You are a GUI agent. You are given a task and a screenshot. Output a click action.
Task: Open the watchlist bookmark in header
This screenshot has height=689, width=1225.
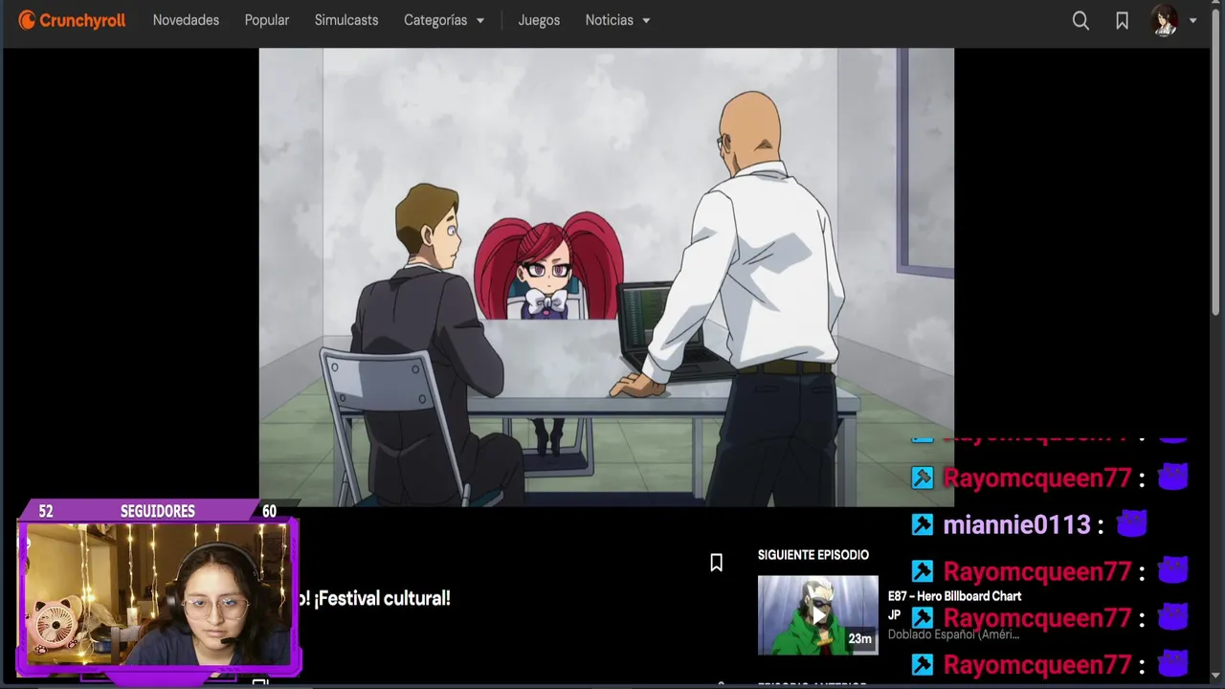click(1122, 20)
